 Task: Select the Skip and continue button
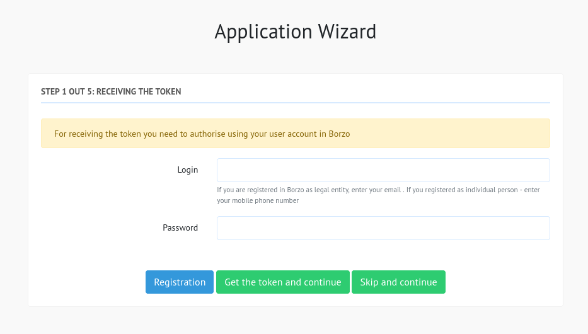[399, 282]
